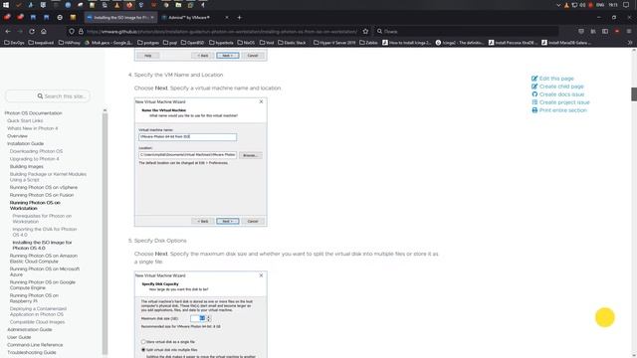Screen dimensions: 637x358
Task: Open the Elastic Stack bookmarks folder
Action: [x=292, y=42]
